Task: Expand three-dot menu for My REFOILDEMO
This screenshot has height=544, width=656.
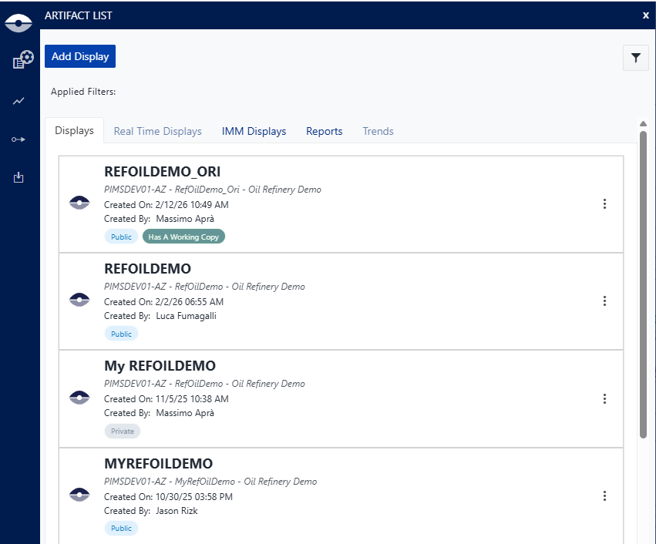Action: [x=604, y=398]
